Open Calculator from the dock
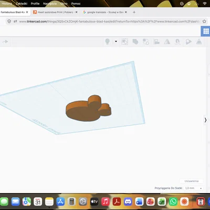 click(x=71, y=202)
